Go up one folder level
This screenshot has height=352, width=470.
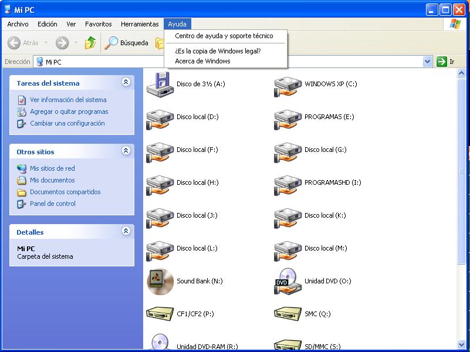(x=90, y=43)
